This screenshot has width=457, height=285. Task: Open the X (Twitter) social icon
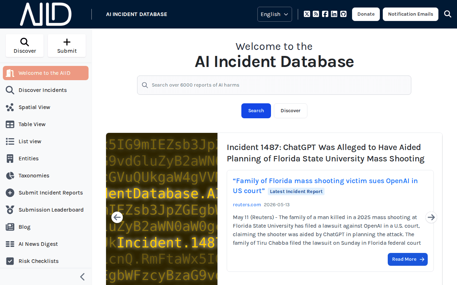307,14
